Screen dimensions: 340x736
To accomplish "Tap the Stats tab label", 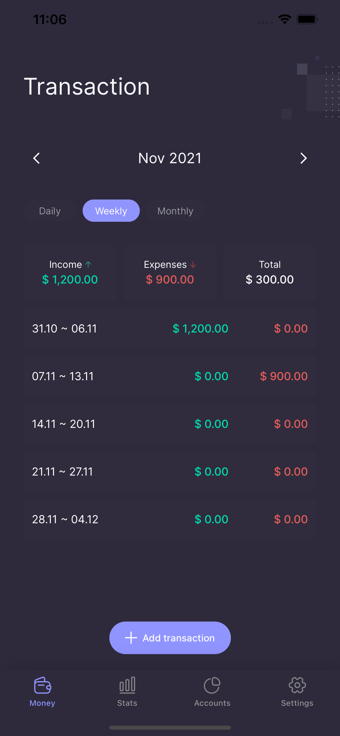I will [127, 703].
